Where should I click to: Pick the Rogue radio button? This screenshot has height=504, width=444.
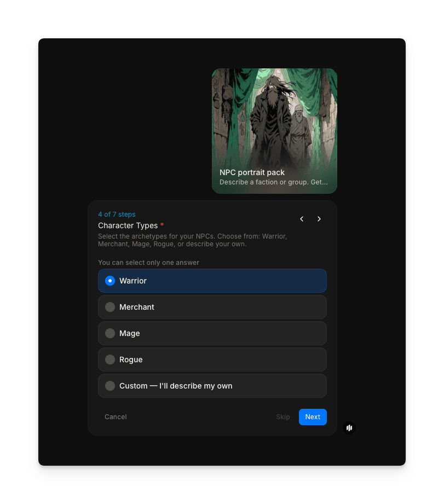[110, 360]
